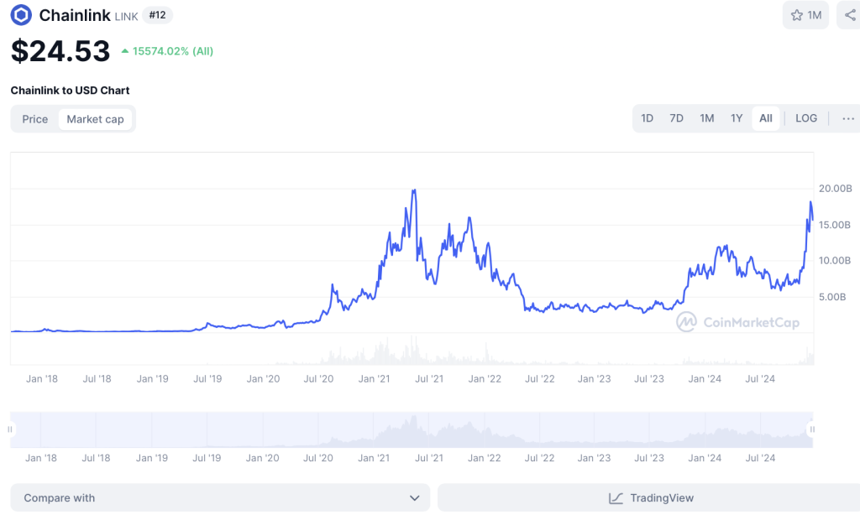Click the Chainlink hexagon logo icon

[21, 15]
